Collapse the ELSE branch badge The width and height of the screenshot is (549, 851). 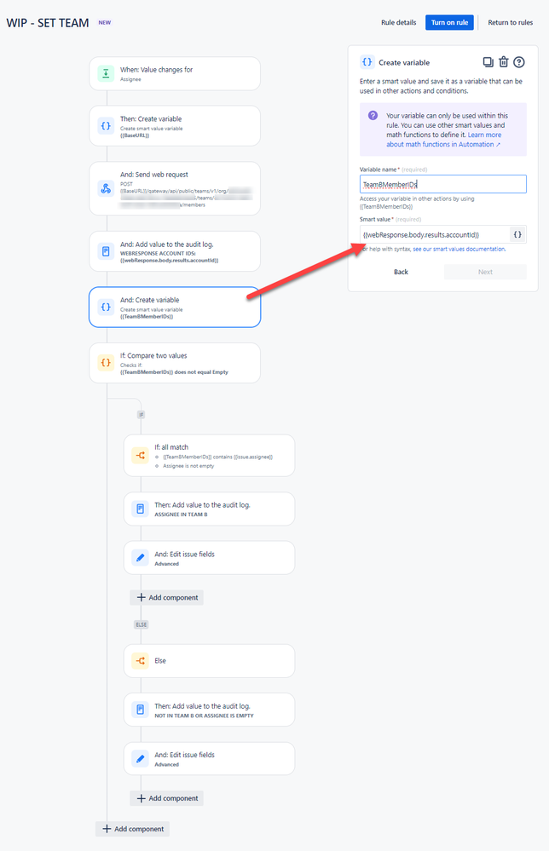tap(141, 624)
